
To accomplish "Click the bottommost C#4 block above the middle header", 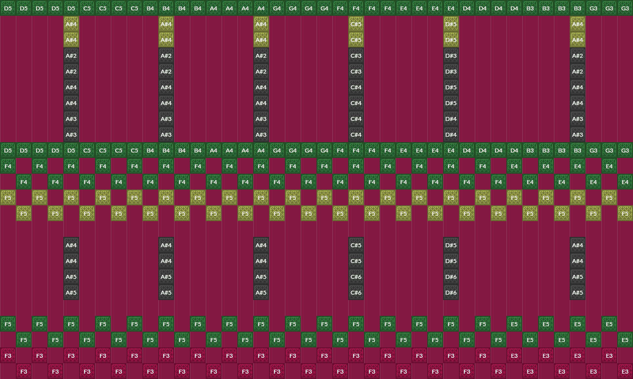I will click(x=356, y=134).
